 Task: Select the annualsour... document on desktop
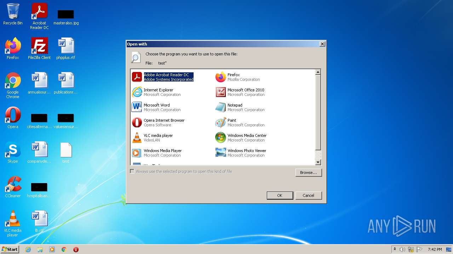(x=39, y=83)
